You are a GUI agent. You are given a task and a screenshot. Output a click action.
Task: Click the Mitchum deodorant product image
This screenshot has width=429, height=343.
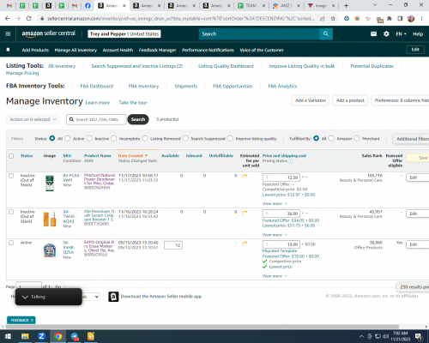point(50,183)
